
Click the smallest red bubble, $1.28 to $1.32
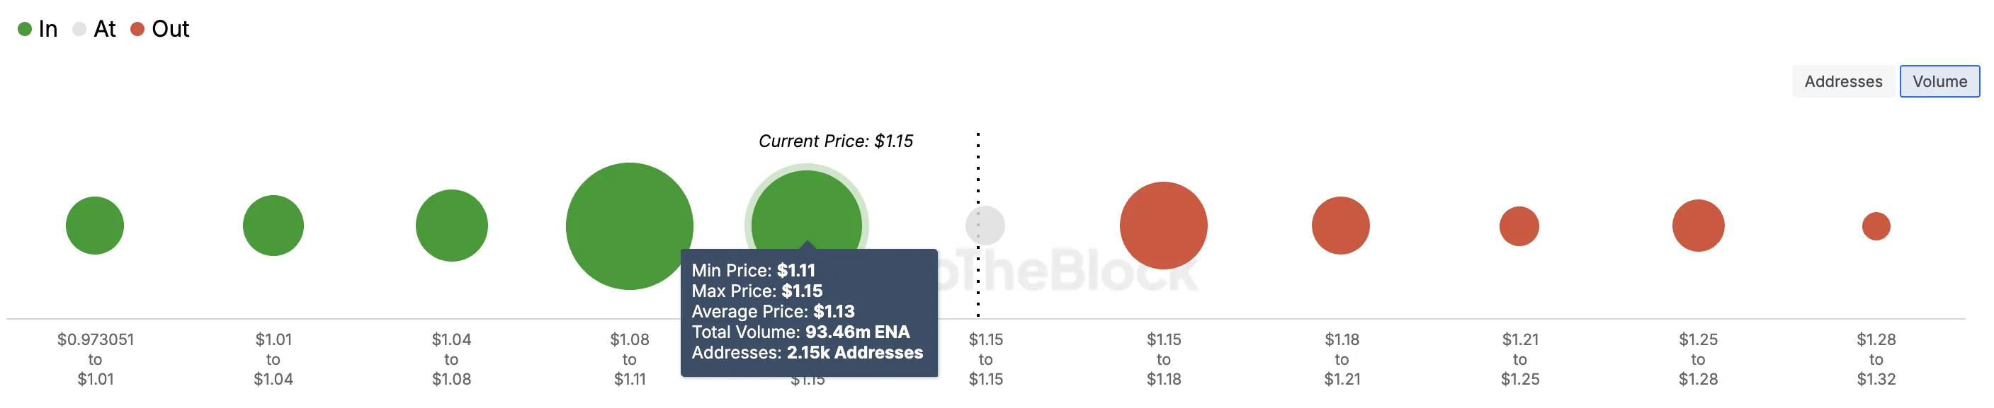[1876, 226]
